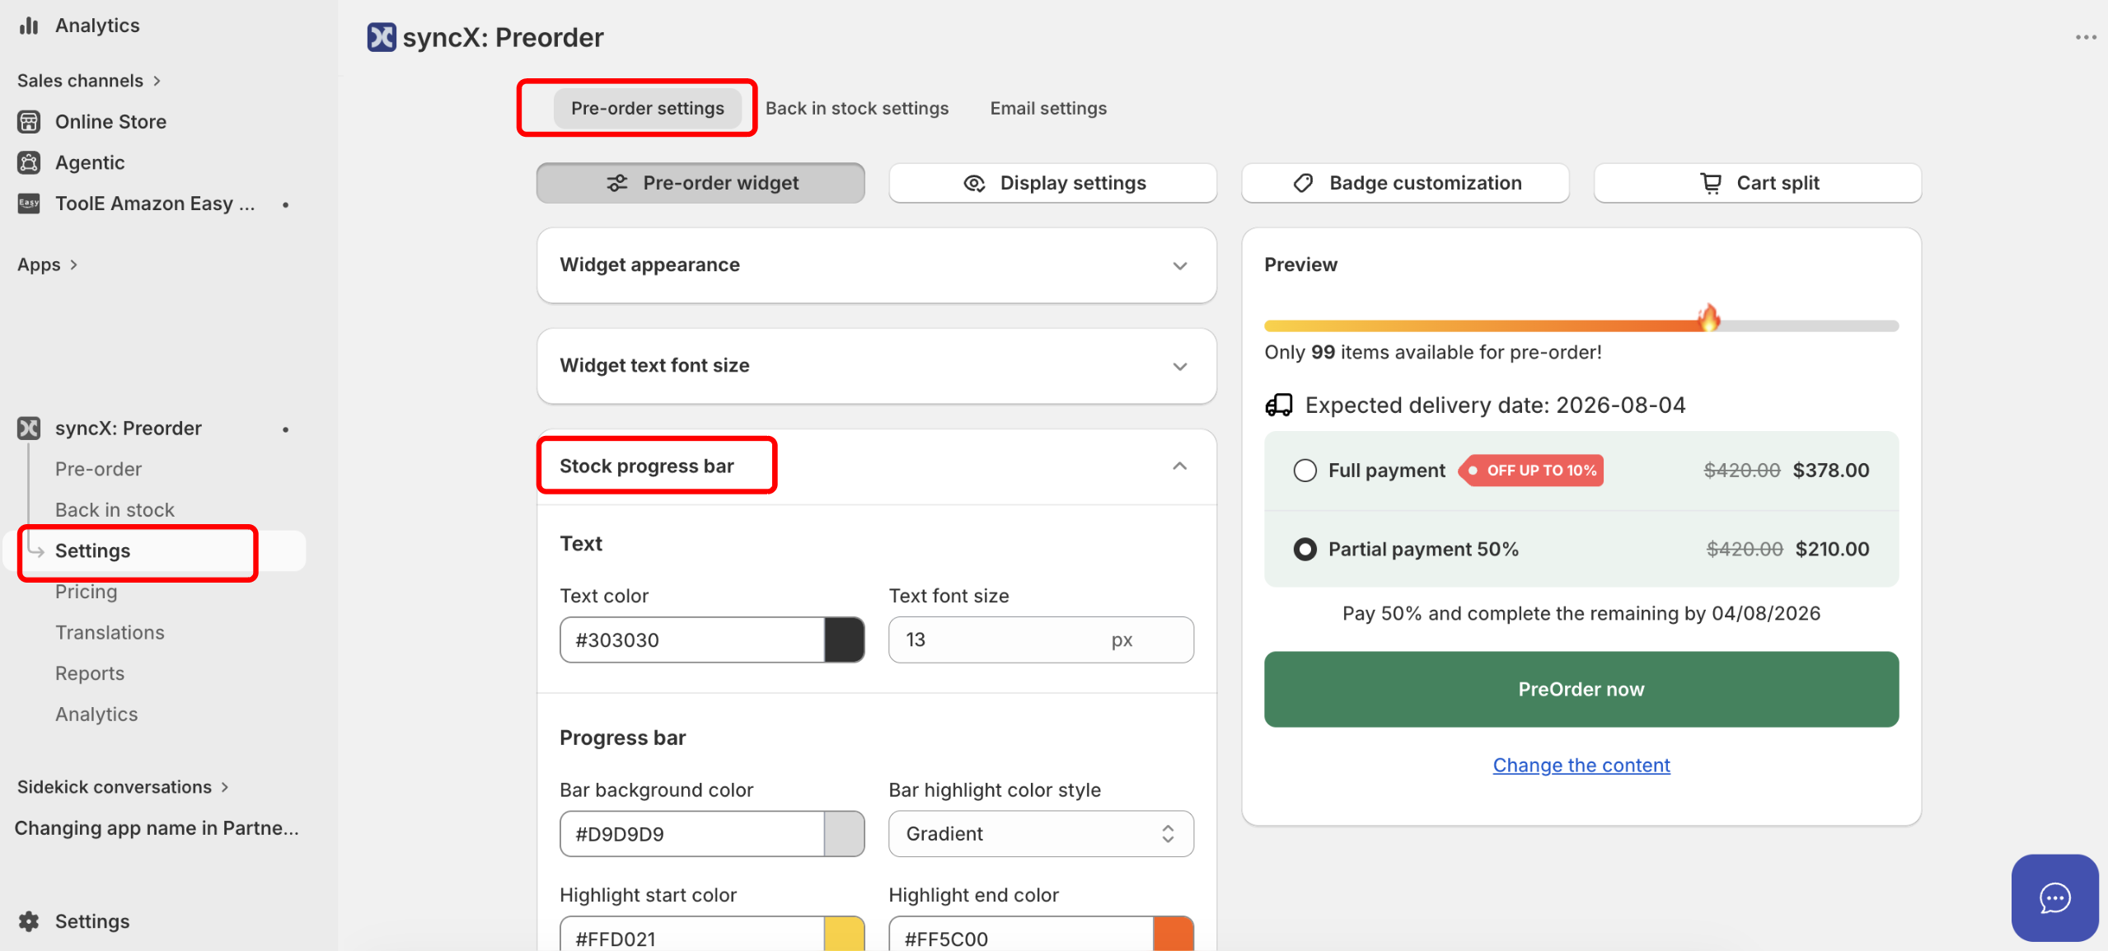Click the Expected delivery date text
The height and width of the screenshot is (951, 2108).
pos(1496,405)
